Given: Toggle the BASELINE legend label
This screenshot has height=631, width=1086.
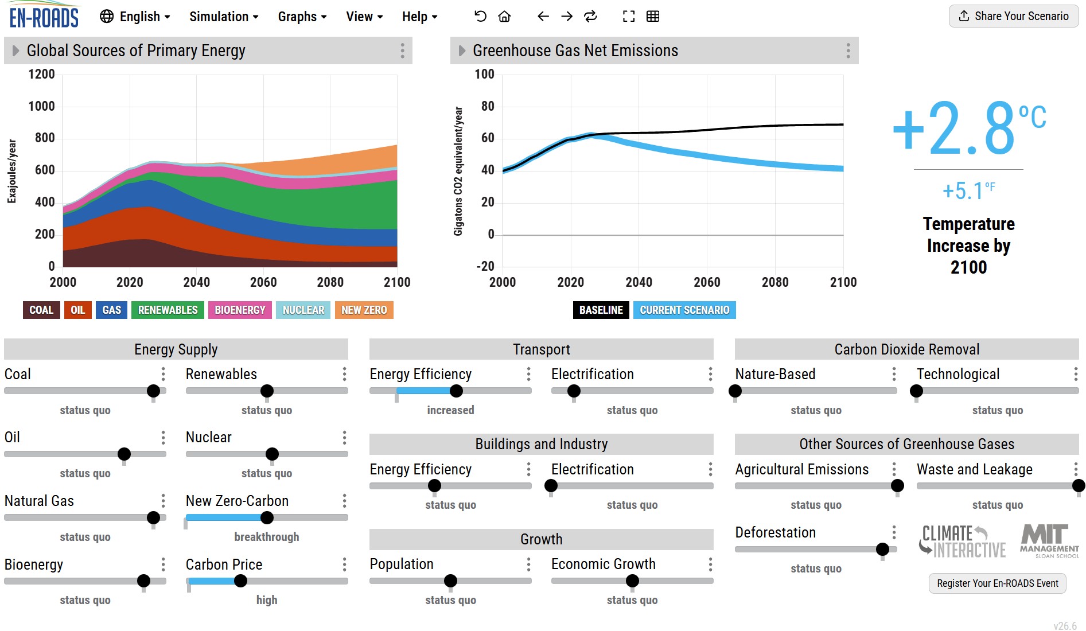Looking at the screenshot, I should (601, 310).
